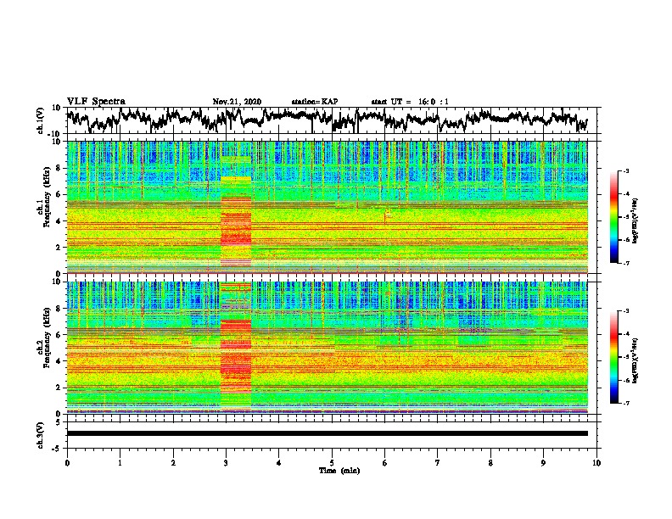
Task: Click the "VLF Spectra" plot title
Action: [x=96, y=102]
